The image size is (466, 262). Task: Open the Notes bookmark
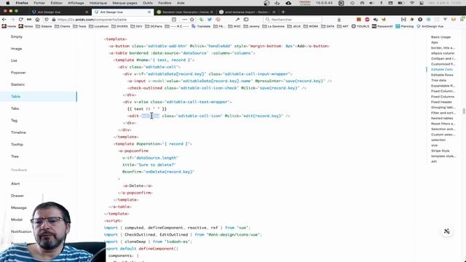[26, 26]
